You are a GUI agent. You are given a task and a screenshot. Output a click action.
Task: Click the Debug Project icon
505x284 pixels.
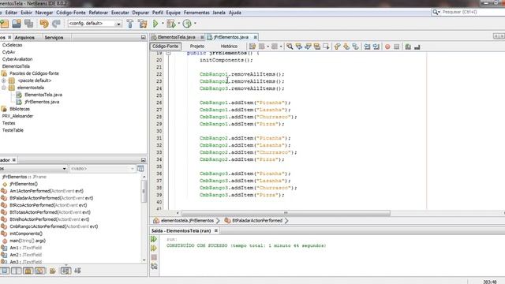(171, 24)
